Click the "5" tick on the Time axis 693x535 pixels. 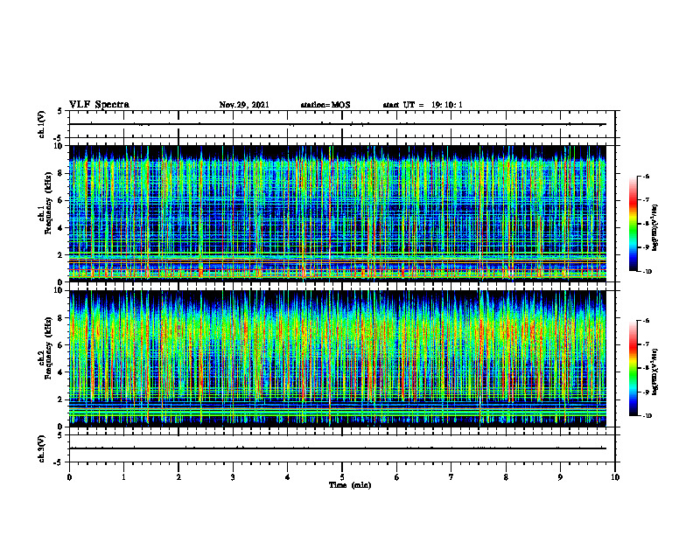tap(342, 477)
